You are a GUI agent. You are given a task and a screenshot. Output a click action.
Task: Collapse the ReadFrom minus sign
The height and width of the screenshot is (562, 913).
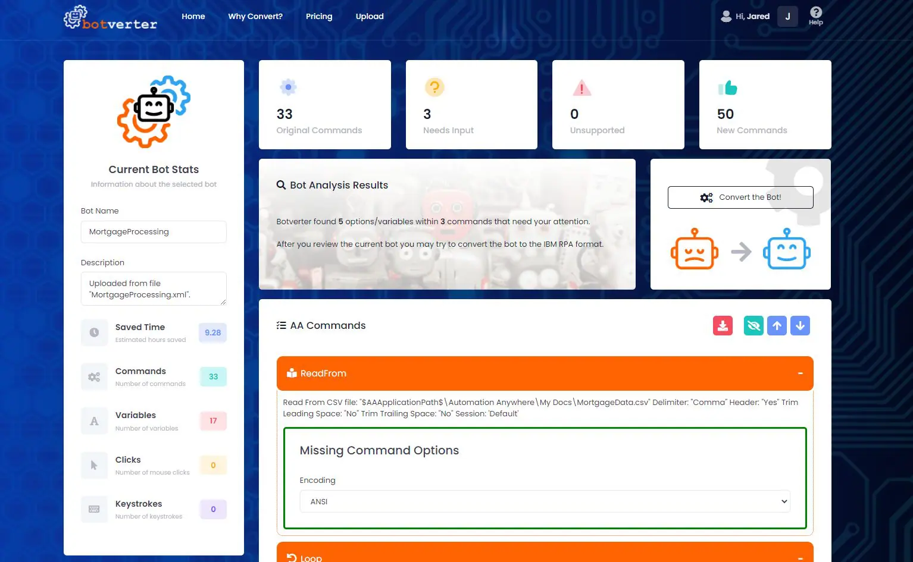[801, 373]
